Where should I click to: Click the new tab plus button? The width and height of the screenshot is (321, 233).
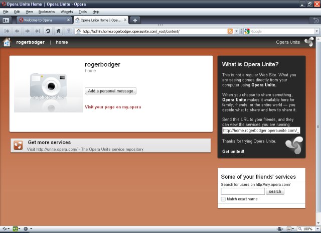coord(135,20)
